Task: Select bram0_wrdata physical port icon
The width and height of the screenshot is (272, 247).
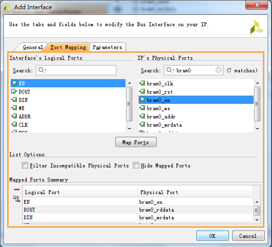Action: coord(142,124)
